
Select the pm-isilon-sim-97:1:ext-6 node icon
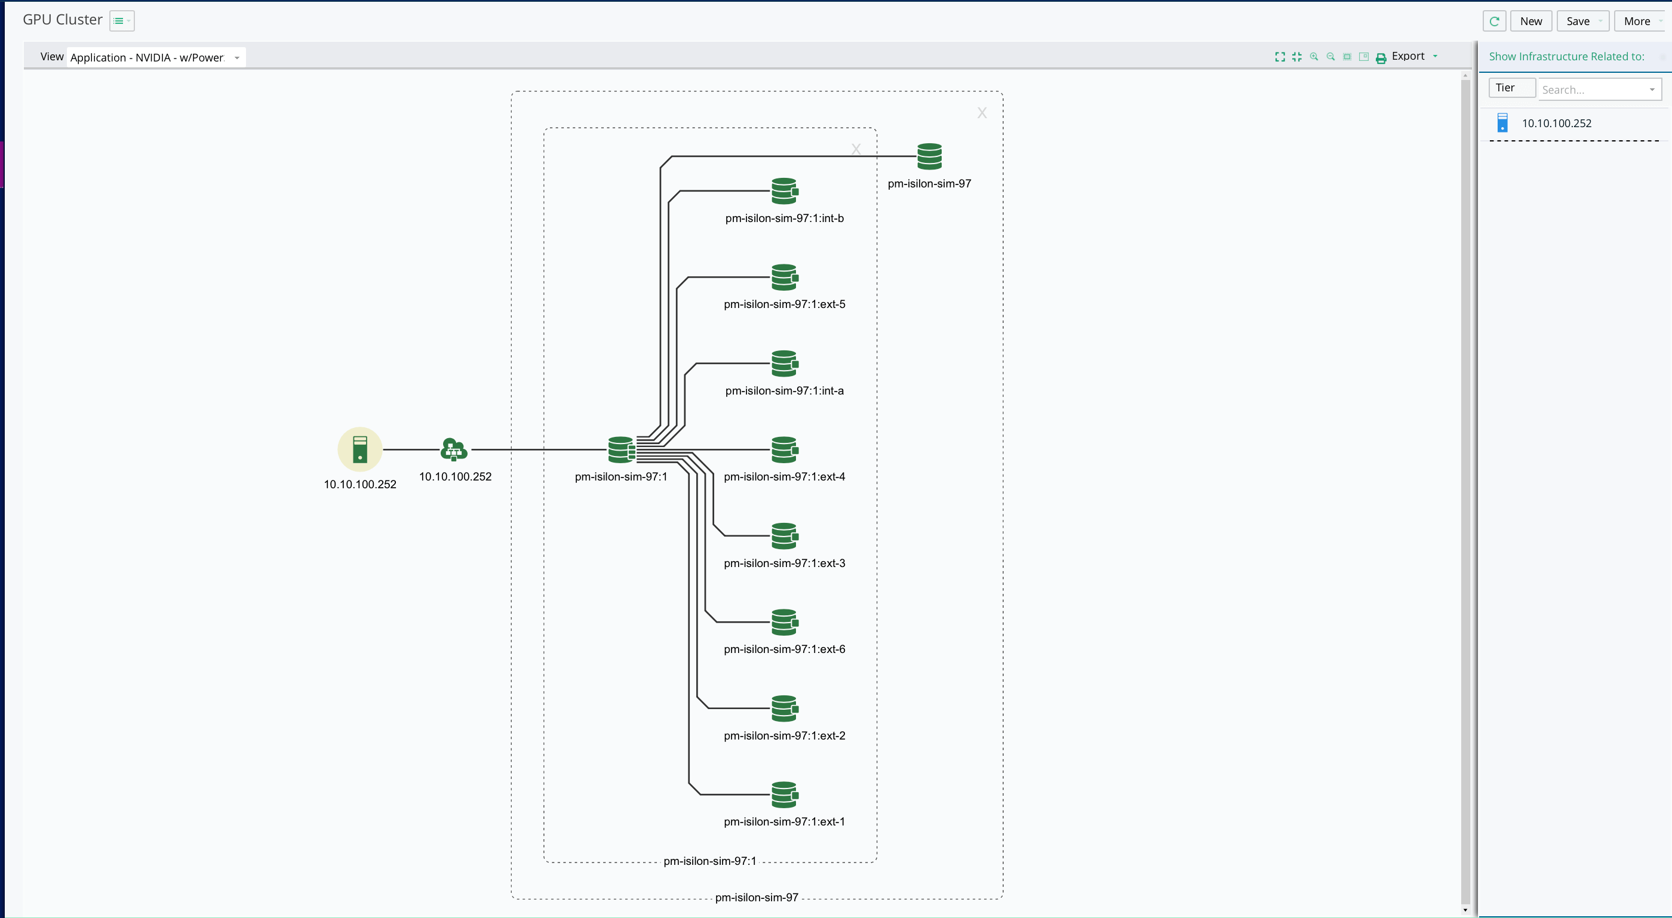784,621
